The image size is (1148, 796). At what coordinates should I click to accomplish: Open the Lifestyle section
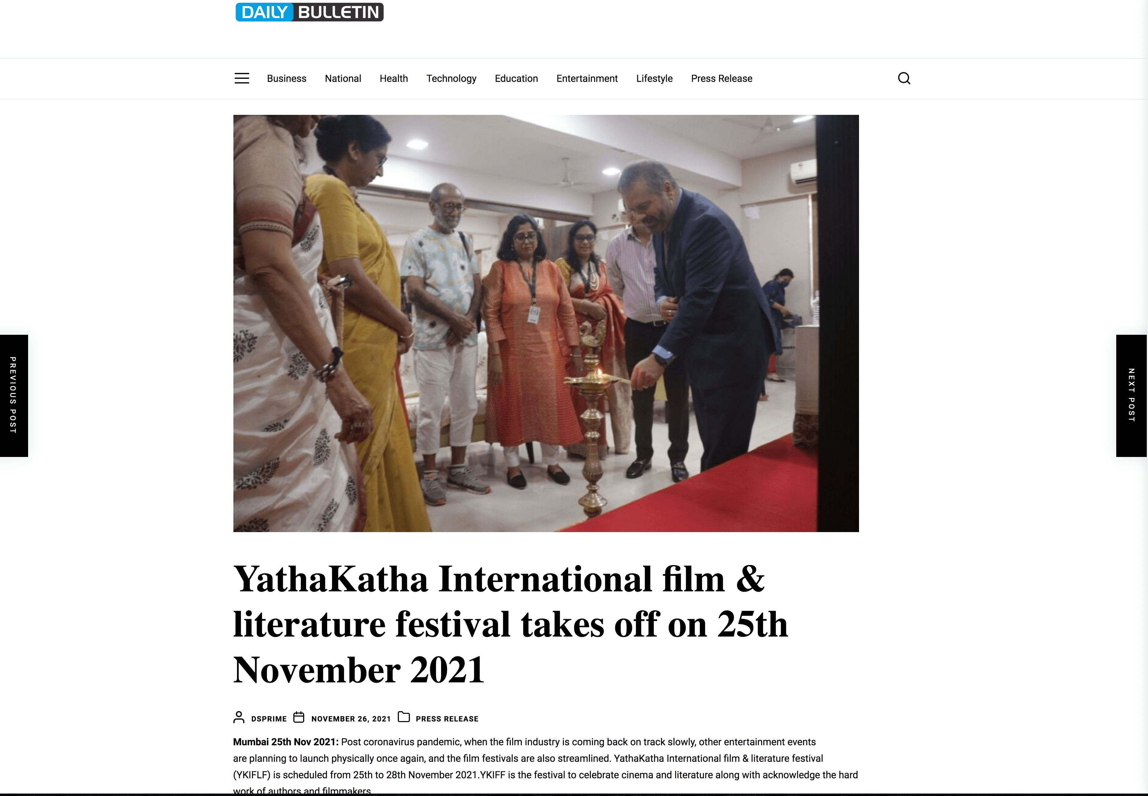click(x=654, y=79)
